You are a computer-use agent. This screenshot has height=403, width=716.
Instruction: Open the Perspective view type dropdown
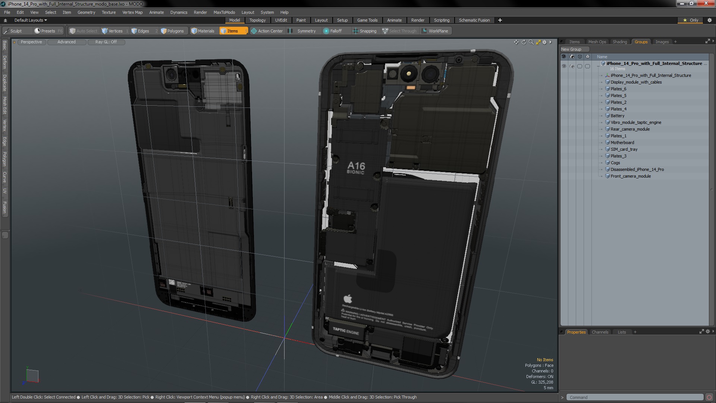(x=31, y=42)
